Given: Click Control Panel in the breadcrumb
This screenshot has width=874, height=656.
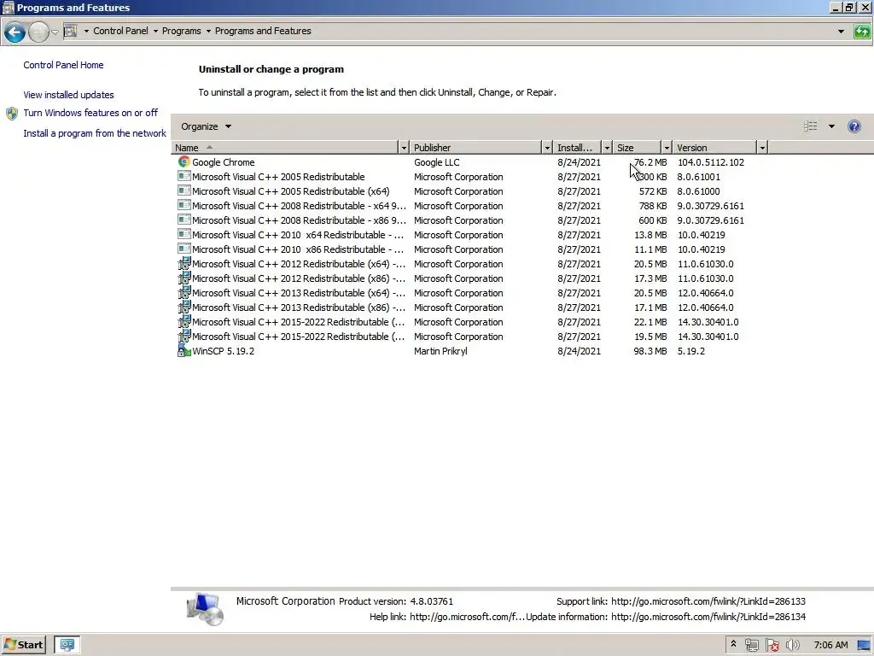Looking at the screenshot, I should pyautogui.click(x=120, y=32).
